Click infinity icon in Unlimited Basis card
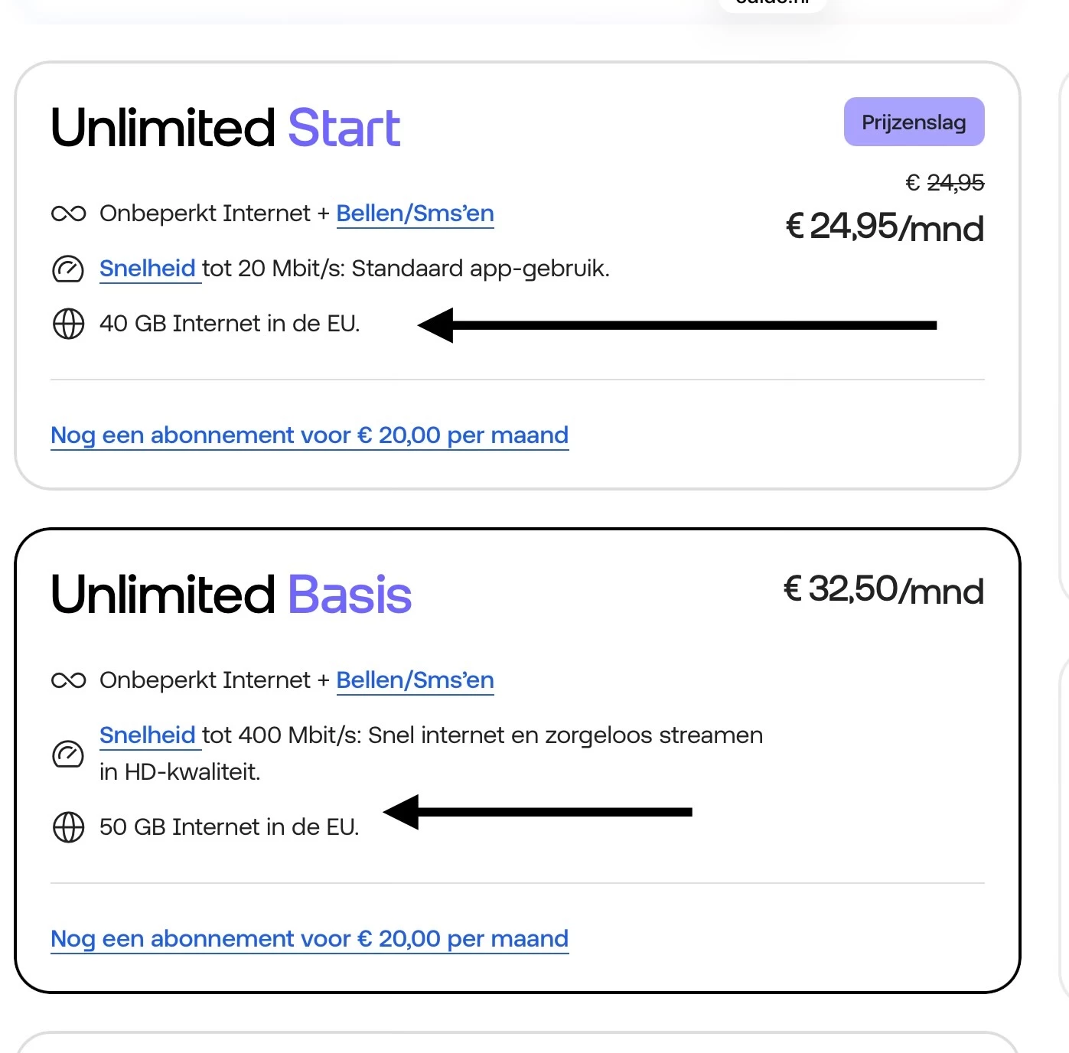This screenshot has height=1053, width=1069. (x=68, y=680)
